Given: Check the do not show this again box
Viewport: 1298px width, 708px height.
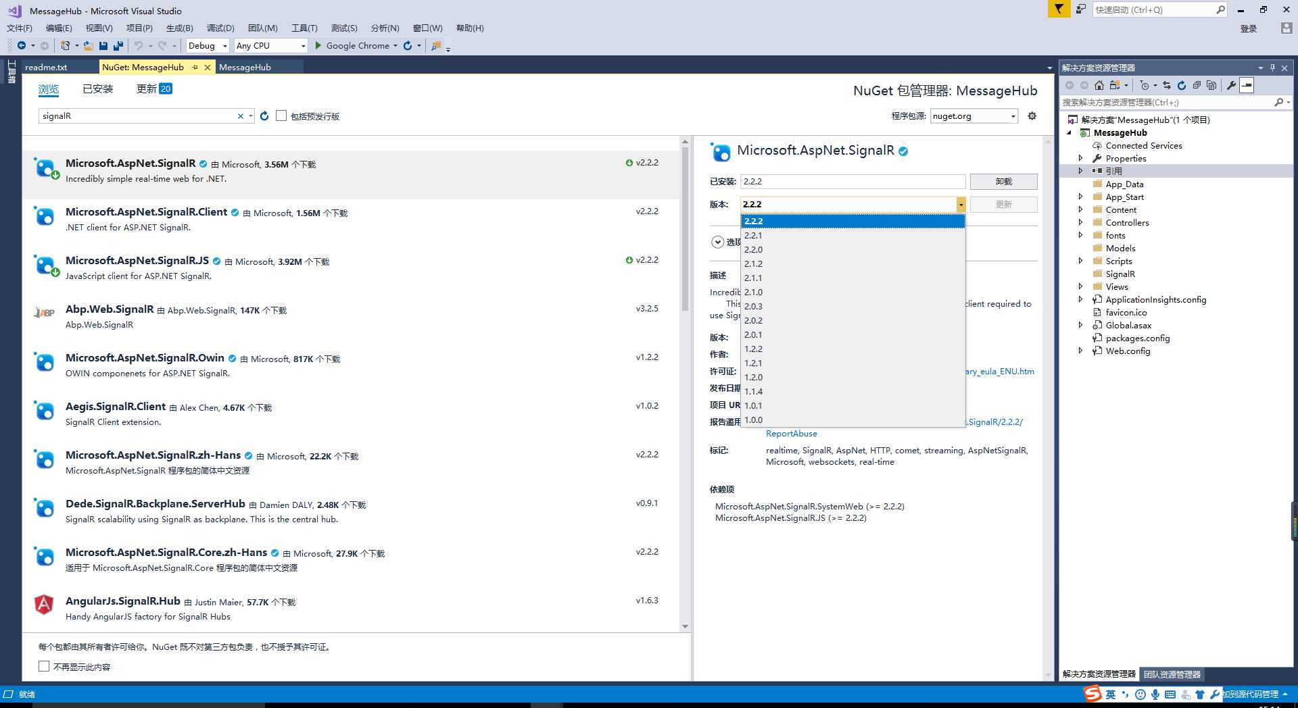Looking at the screenshot, I should pyautogui.click(x=44, y=666).
